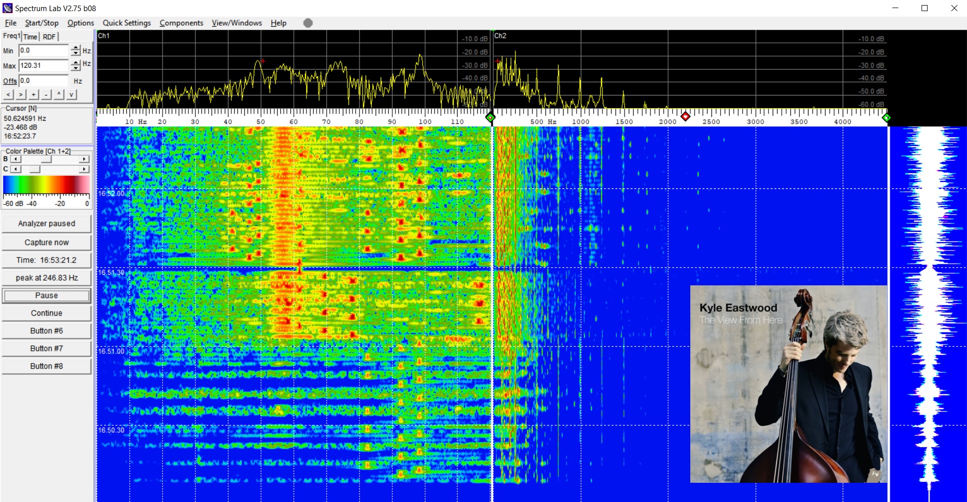Open the Quick Settings menu
Image resolution: width=967 pixels, height=502 pixels.
pos(127,23)
